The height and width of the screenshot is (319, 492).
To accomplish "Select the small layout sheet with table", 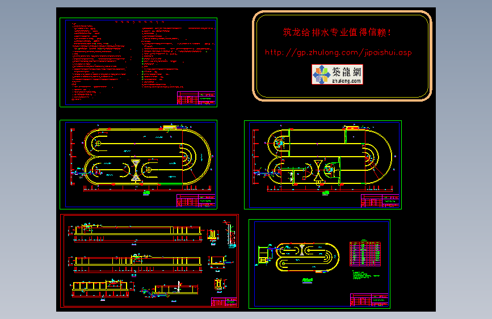I will coord(319,264).
